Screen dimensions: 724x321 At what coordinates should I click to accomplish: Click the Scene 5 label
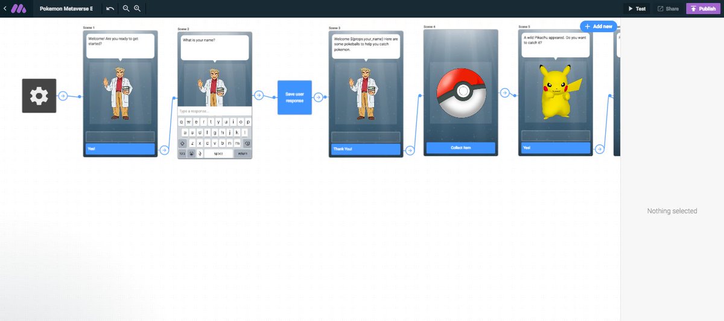coord(524,27)
